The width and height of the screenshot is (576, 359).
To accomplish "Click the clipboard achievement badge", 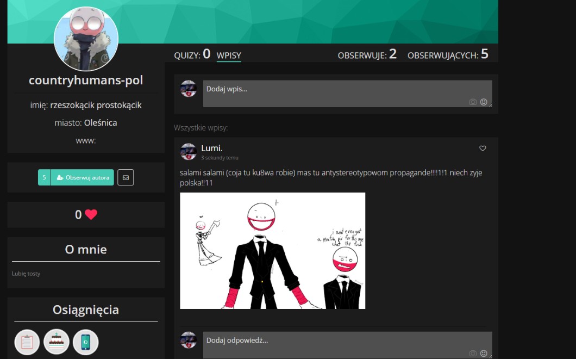I will pyautogui.click(x=27, y=342).
